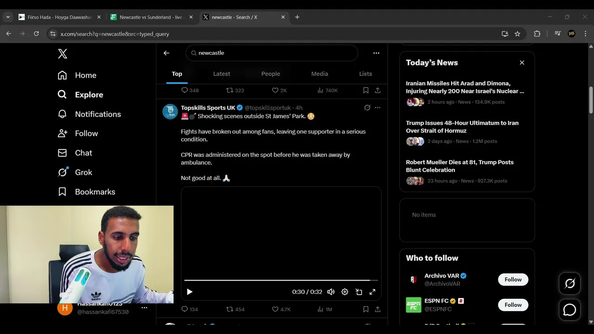Open Archivo VAR profile avatar
The width and height of the screenshot is (594, 334).
click(413, 280)
